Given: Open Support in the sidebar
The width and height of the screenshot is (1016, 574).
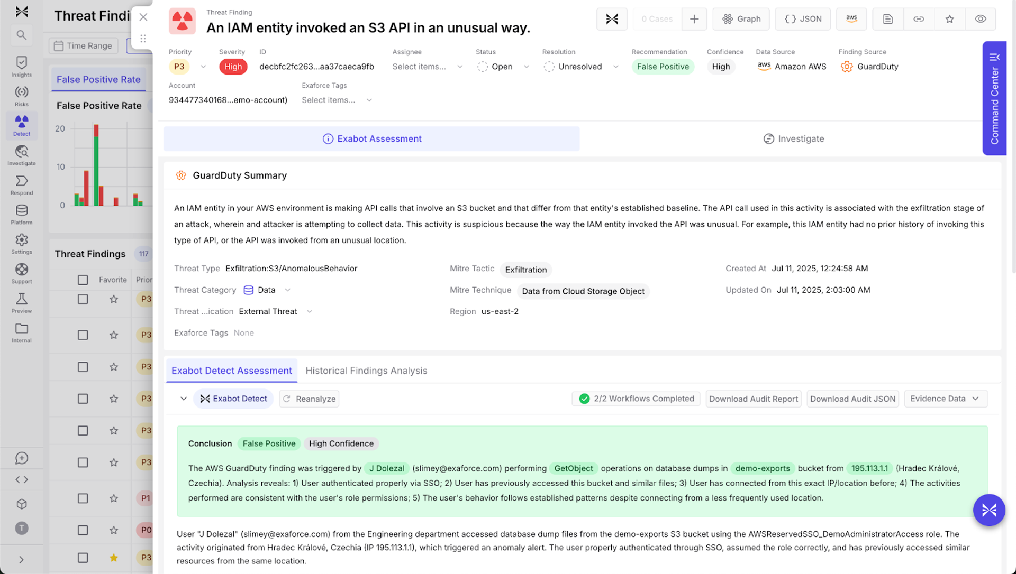Looking at the screenshot, I should click(x=22, y=274).
